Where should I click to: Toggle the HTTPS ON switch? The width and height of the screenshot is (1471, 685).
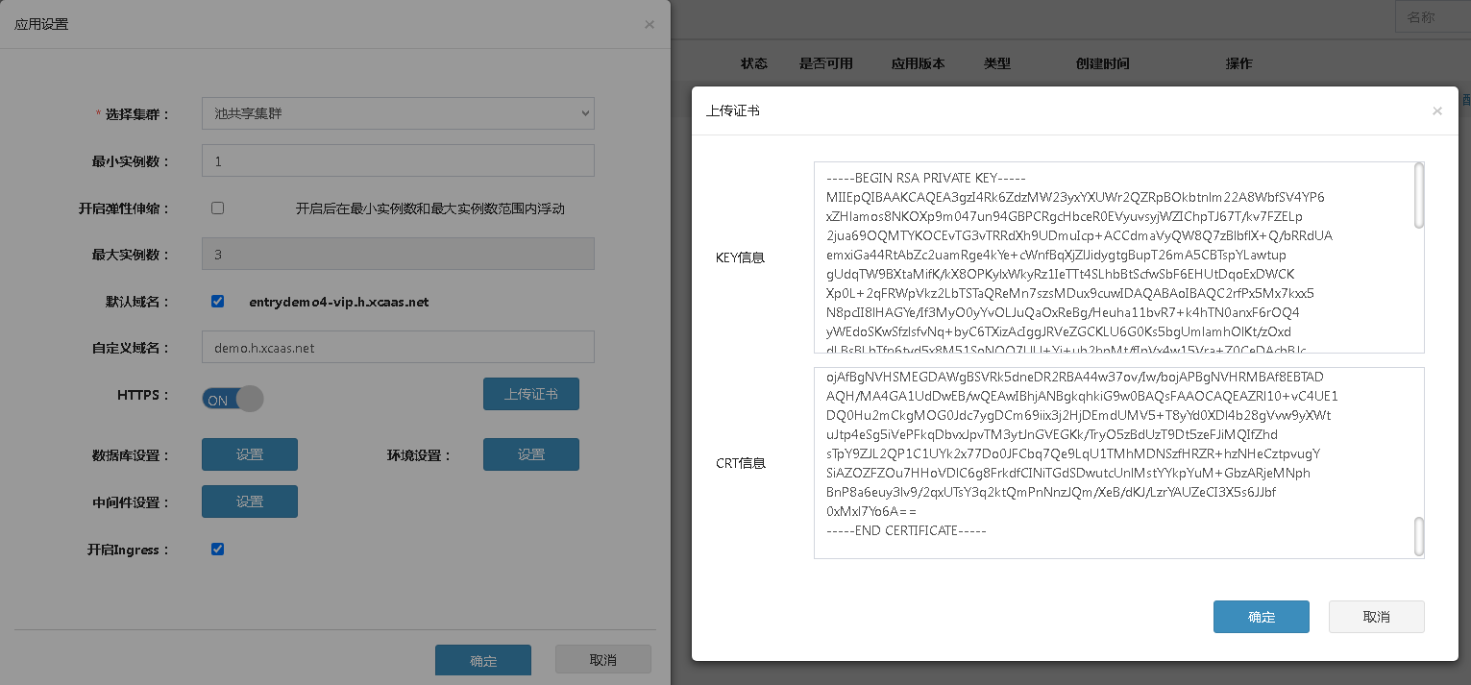click(x=233, y=399)
